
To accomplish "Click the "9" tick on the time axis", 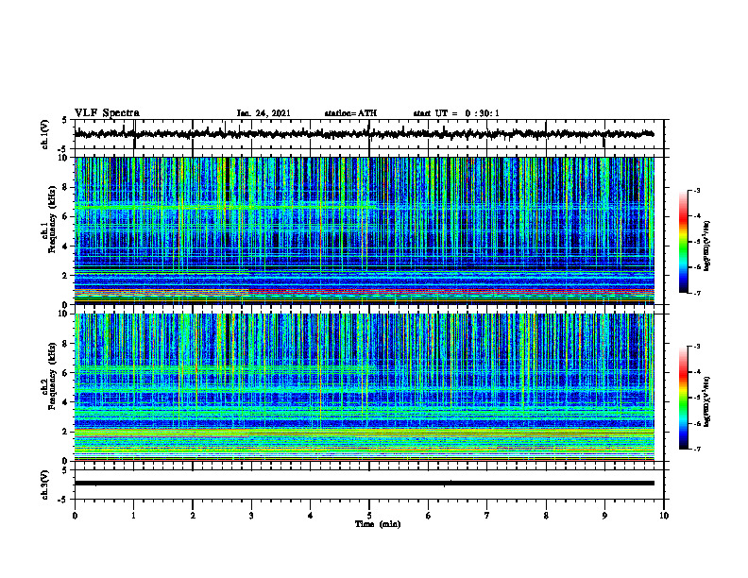I will [x=604, y=516].
